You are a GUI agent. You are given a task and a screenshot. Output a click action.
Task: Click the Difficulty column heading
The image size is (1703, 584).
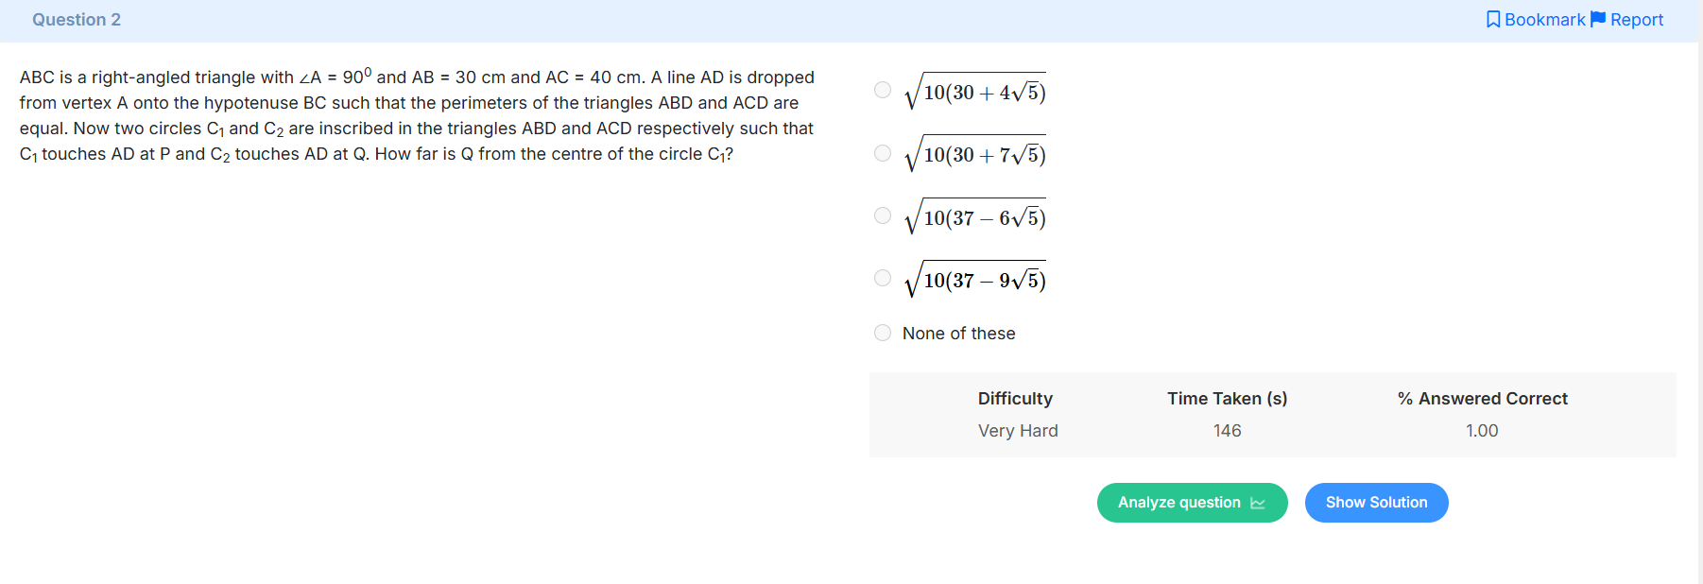pos(1015,399)
